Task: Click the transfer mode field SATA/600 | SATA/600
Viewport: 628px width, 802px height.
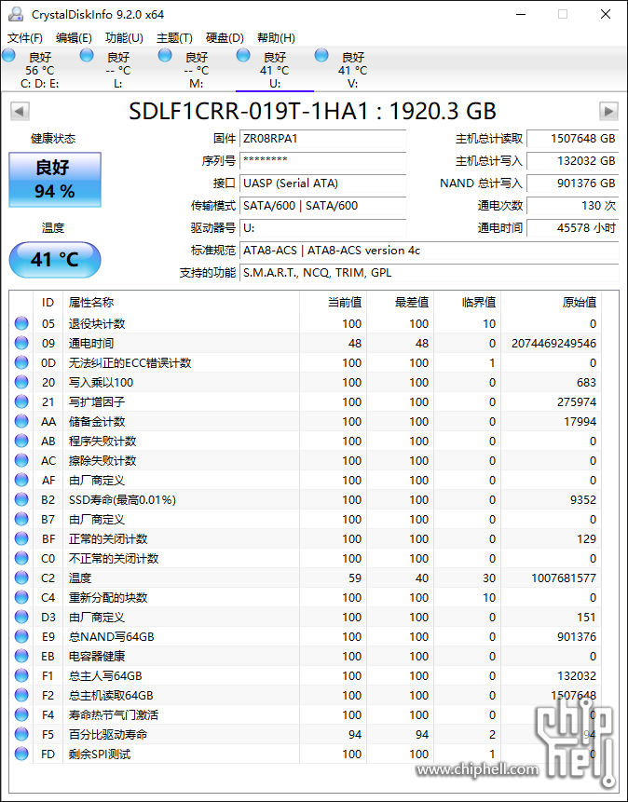Action: (x=323, y=206)
